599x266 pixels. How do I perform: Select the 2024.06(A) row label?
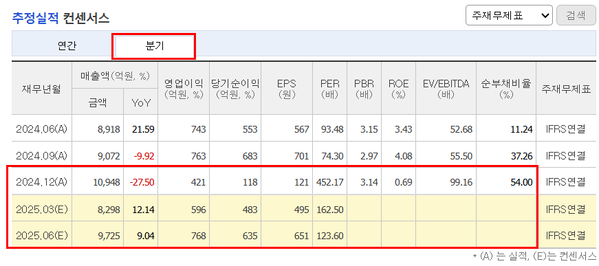[42, 129]
